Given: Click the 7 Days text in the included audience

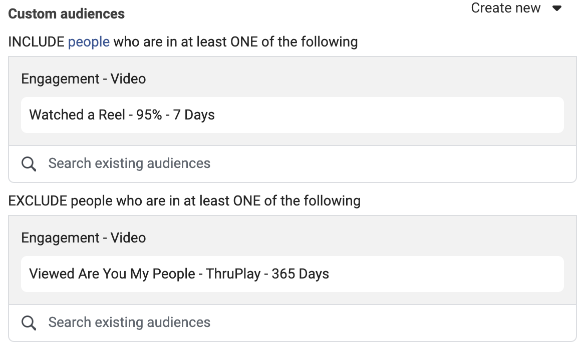Looking at the screenshot, I should tap(194, 115).
